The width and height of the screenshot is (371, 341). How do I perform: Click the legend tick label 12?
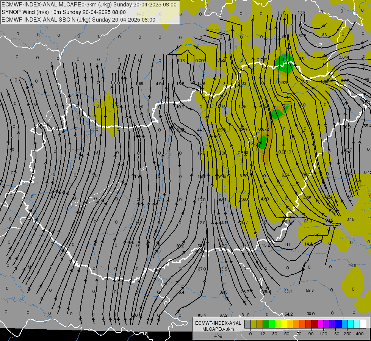click(x=263, y=334)
